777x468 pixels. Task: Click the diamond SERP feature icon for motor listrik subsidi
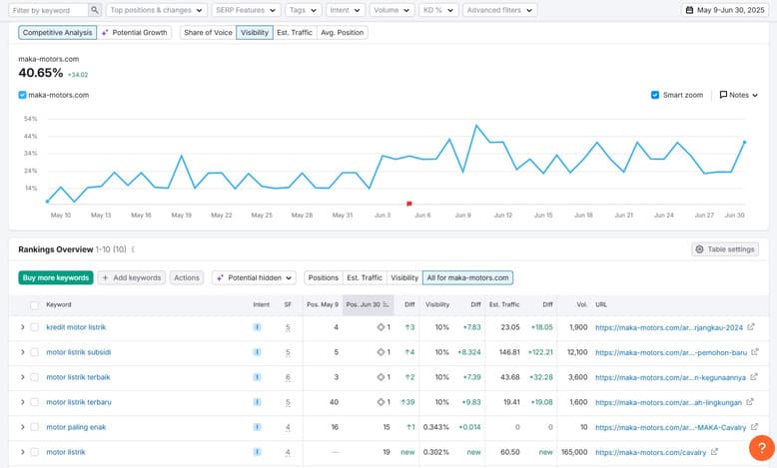pyautogui.click(x=381, y=352)
